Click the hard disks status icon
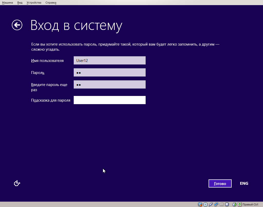The width and height of the screenshot is (263, 207). click(200, 204)
